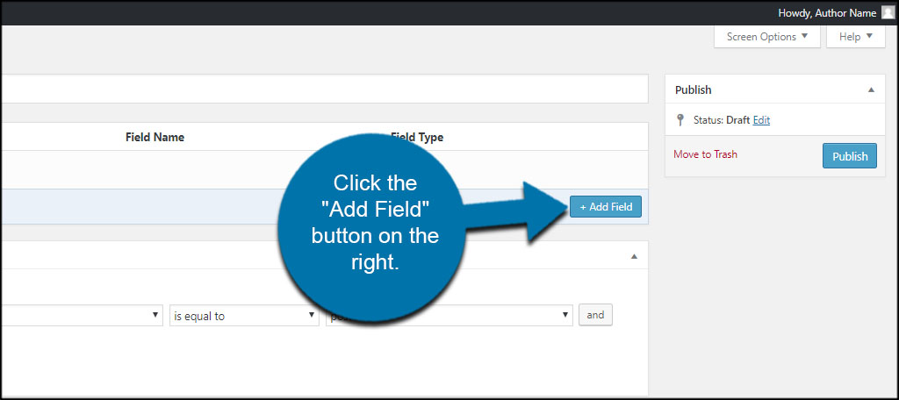Expand the Help tab
Viewport: 899px width, 400px height.
click(856, 37)
